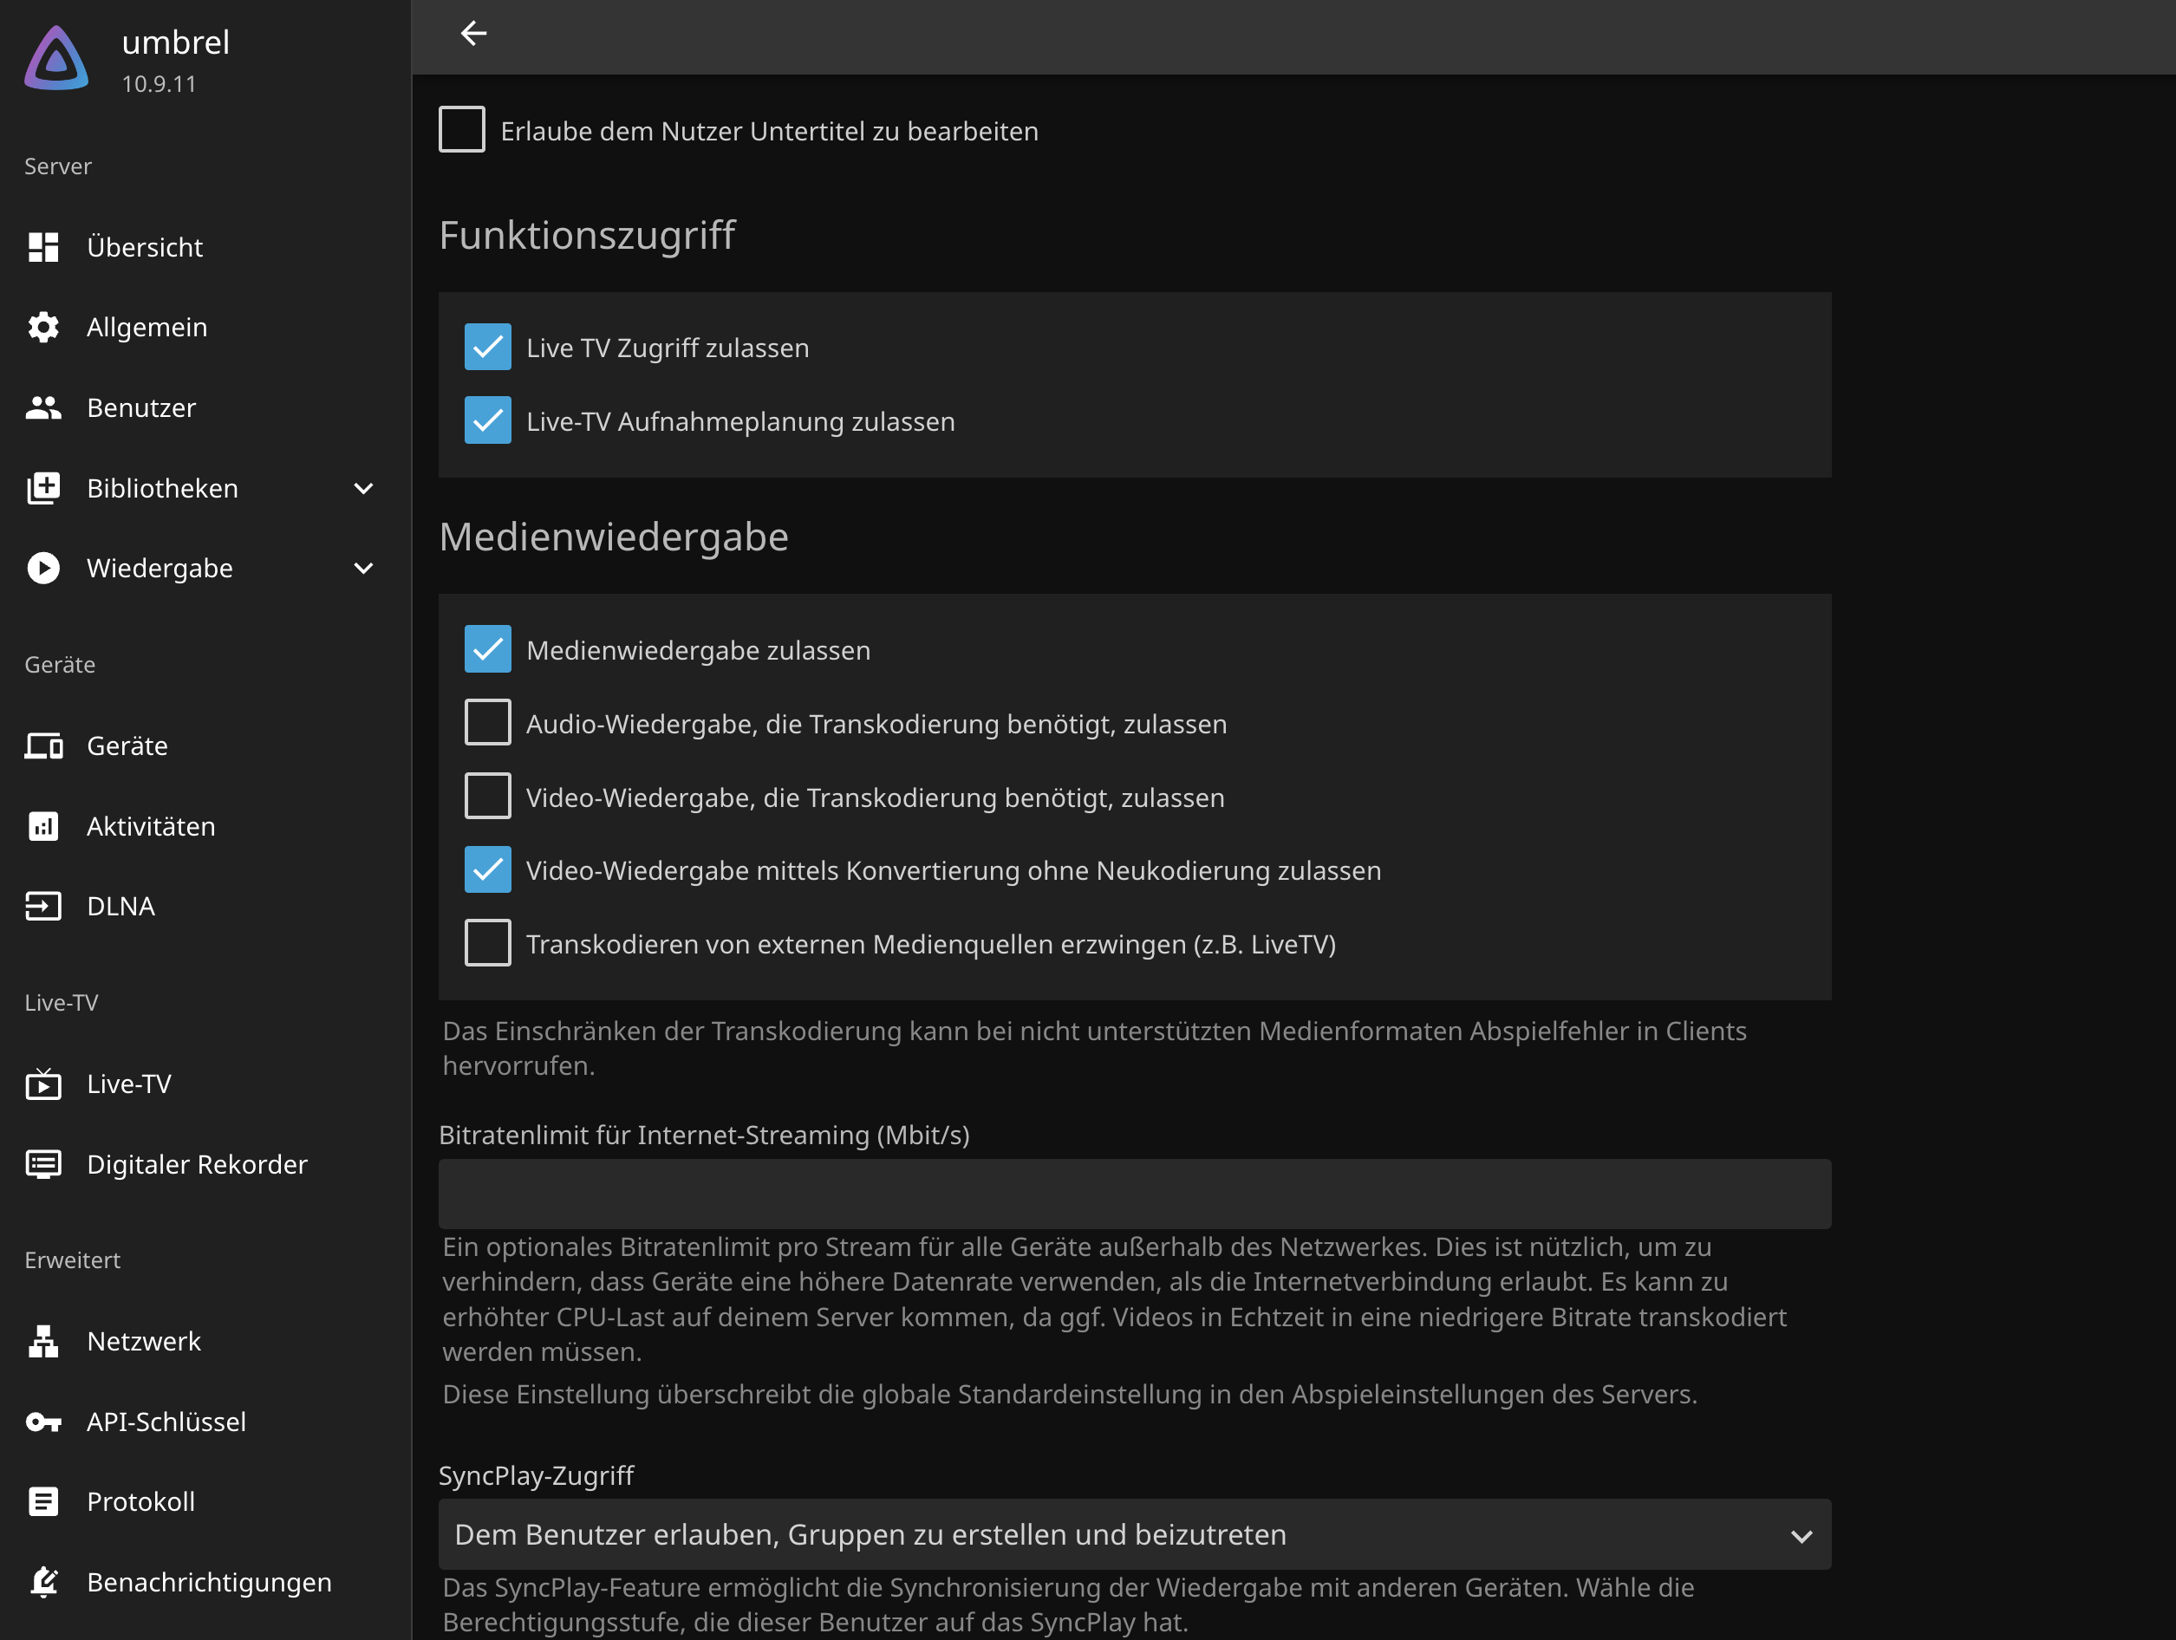Click the Netzwerk icon in sidebar
Screen dimensions: 2176x1640
[x=43, y=1341]
